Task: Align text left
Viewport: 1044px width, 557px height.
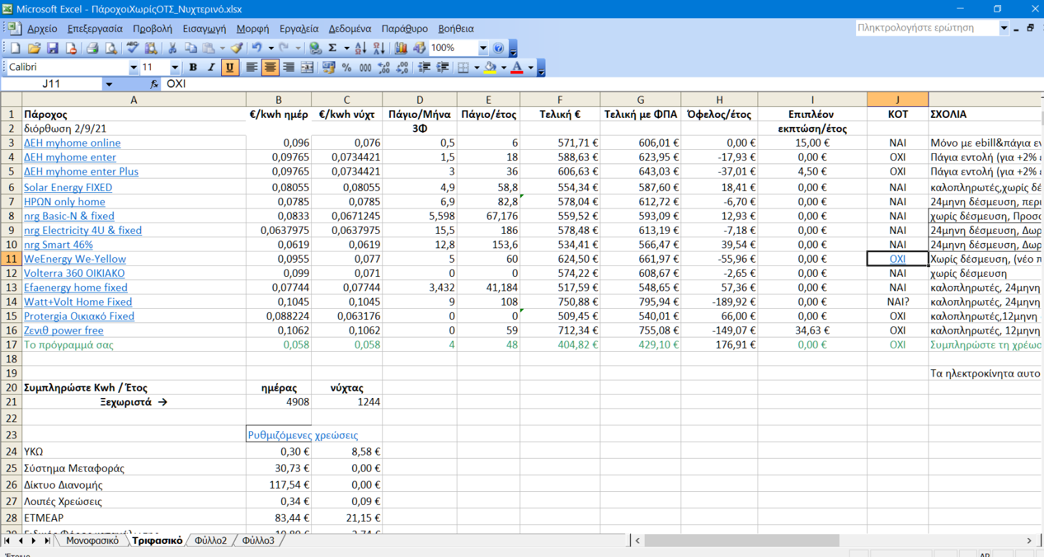Action: click(251, 67)
